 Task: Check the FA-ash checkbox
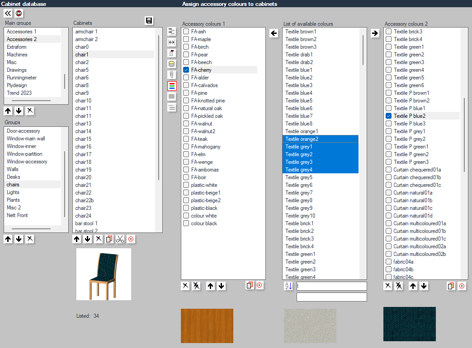click(x=186, y=31)
